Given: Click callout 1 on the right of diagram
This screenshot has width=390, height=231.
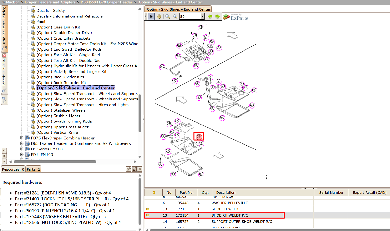Looking at the screenshot, I should point(254,90).
